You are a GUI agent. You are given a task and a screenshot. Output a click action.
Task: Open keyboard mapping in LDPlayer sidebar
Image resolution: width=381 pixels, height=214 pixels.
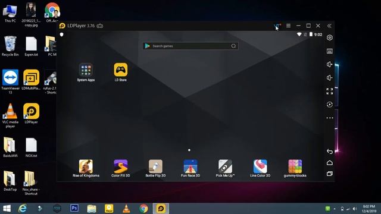pos(330,51)
